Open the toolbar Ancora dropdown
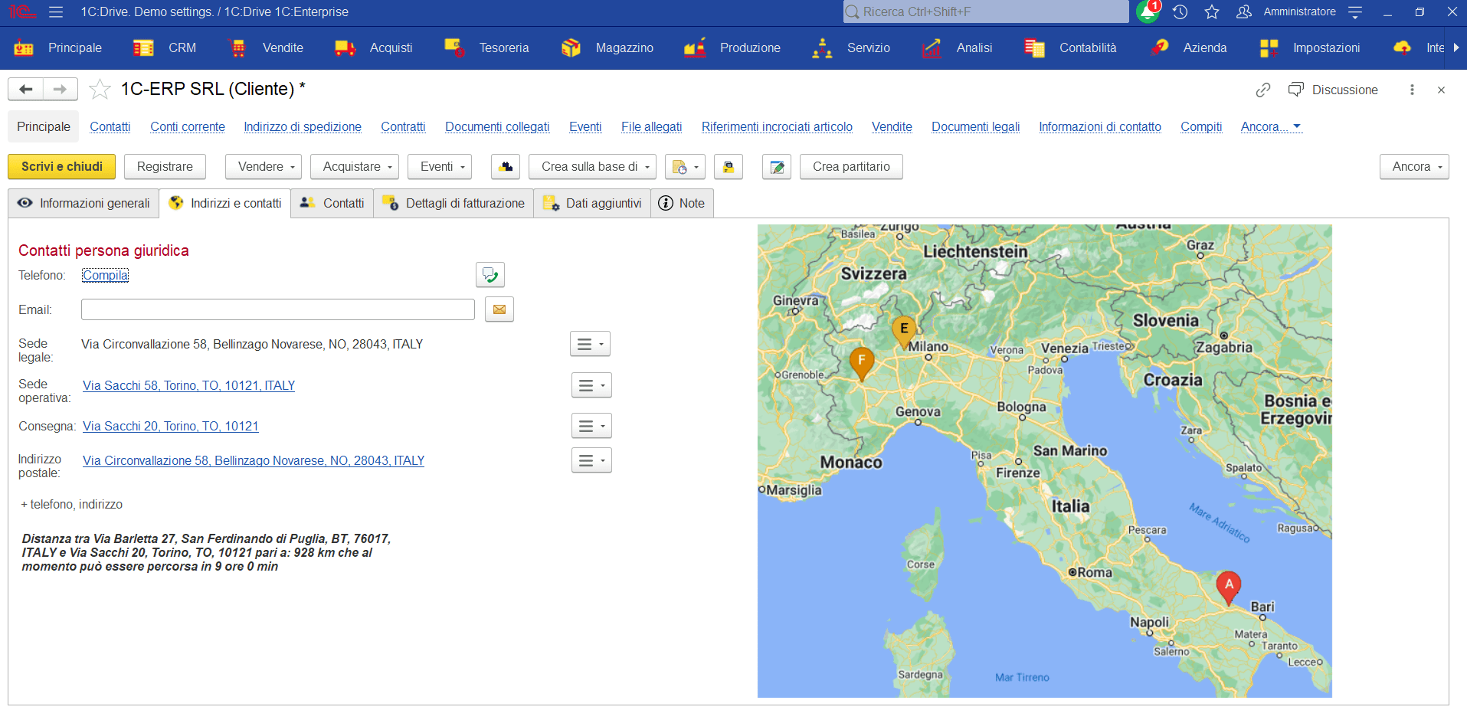Image resolution: width=1467 pixels, height=710 pixels. [1414, 166]
